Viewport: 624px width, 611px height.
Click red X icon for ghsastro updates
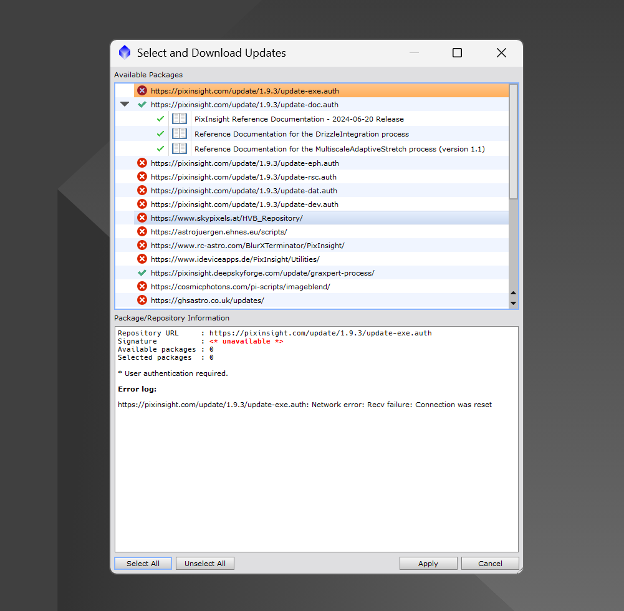pos(142,300)
